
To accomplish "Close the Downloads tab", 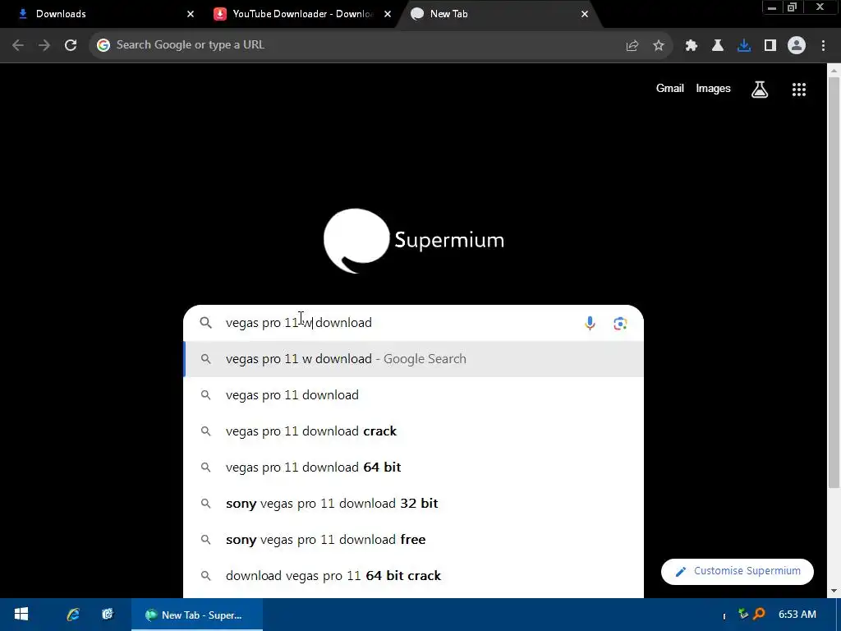I will 191,14.
